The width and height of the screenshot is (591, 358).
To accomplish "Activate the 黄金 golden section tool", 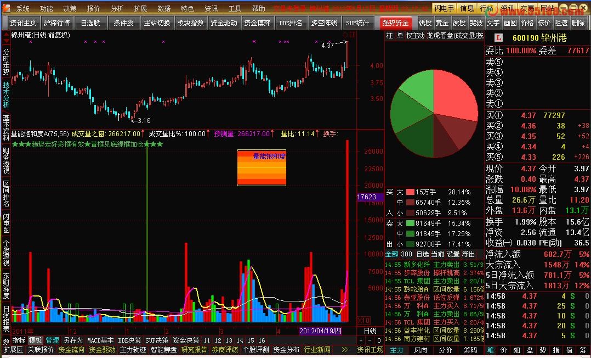I will [442, 23].
